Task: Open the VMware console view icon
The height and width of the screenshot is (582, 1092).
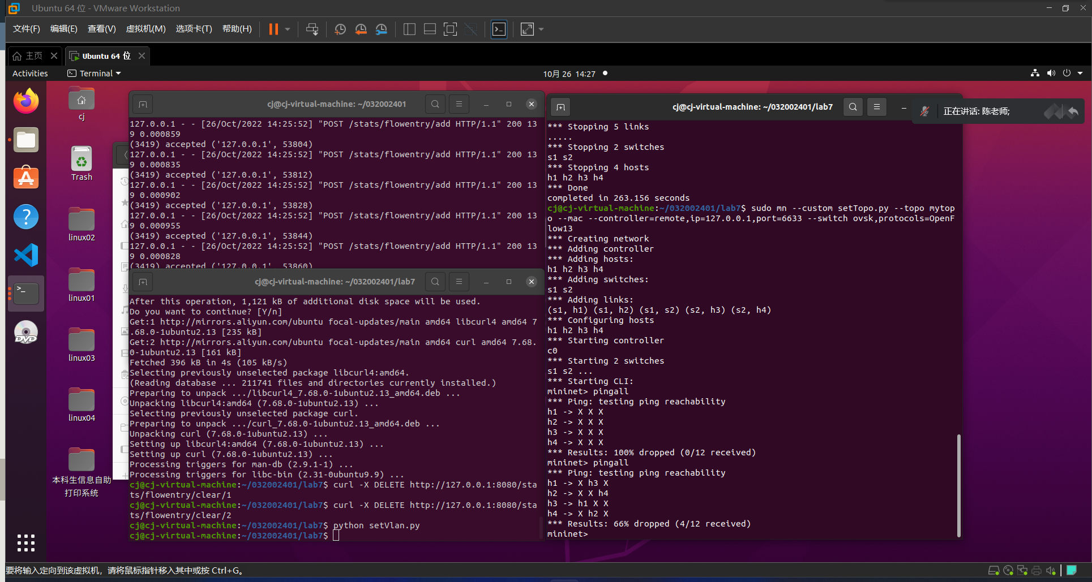Action: click(x=499, y=29)
